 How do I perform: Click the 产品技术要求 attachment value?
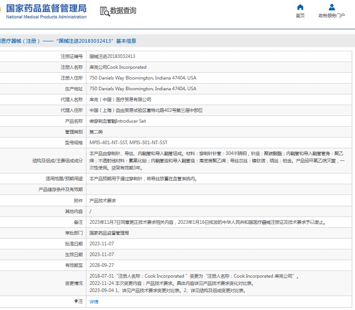[x=103, y=200]
